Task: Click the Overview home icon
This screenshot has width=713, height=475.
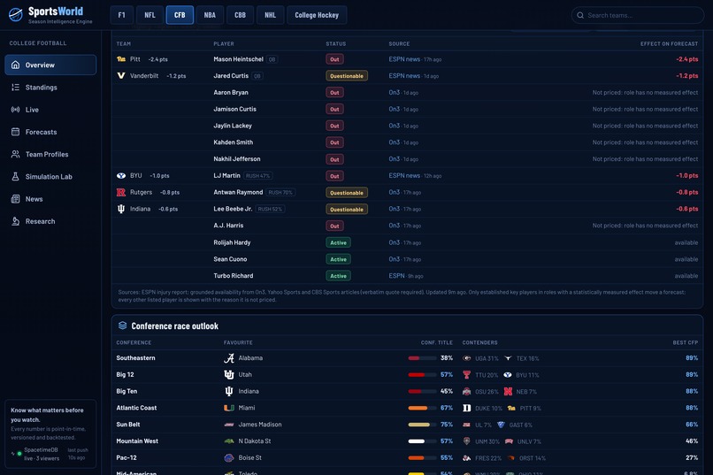Action: (15, 65)
